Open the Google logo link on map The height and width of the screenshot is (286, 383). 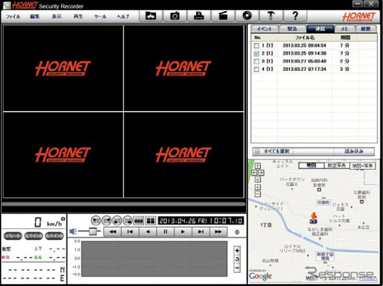[x=260, y=276]
